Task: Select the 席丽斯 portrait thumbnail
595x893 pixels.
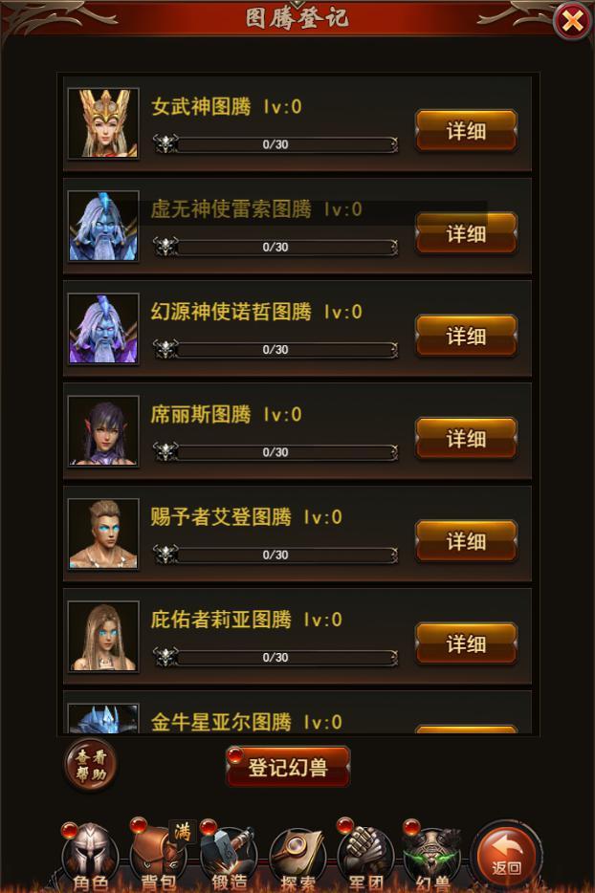Action: (103, 431)
